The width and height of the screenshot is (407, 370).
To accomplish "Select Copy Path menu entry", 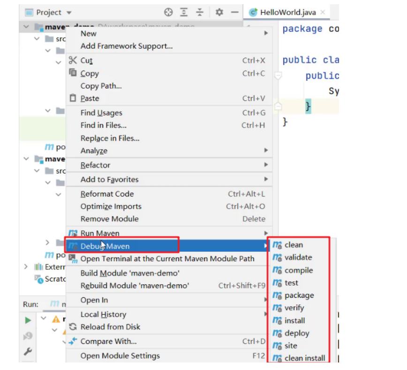I will point(169,86).
